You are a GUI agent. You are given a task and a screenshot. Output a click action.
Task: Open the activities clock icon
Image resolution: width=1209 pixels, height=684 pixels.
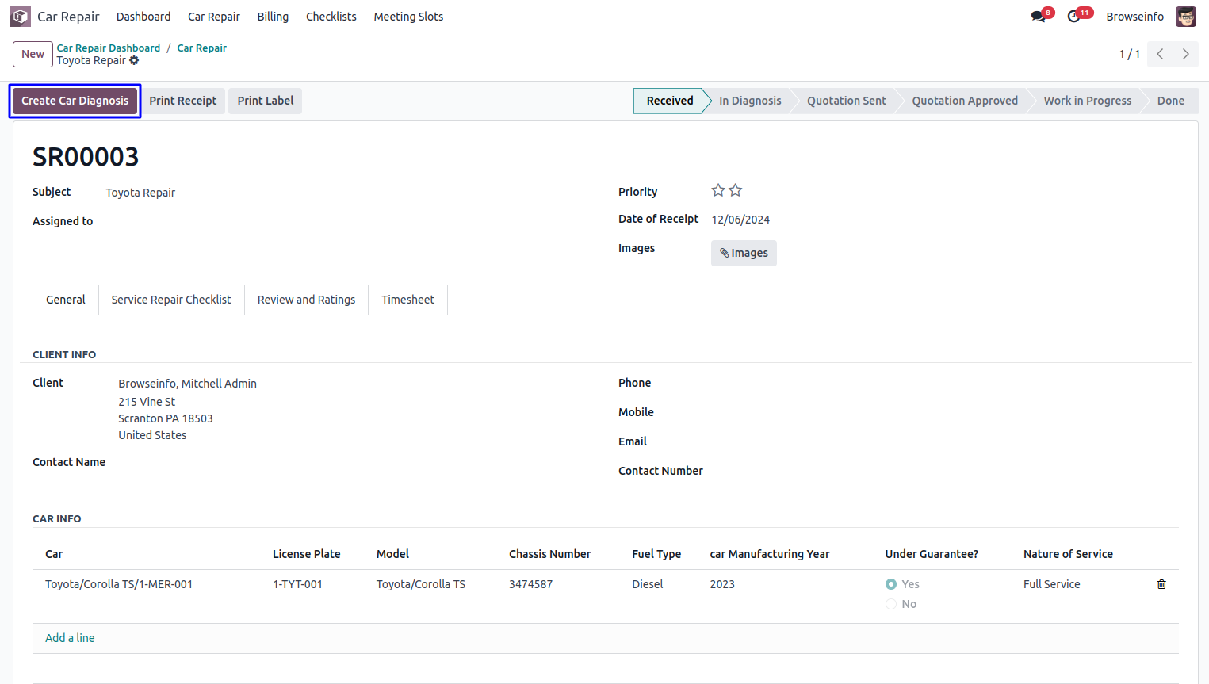click(x=1074, y=17)
